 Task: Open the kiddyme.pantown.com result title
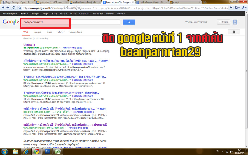(x=65, y=77)
